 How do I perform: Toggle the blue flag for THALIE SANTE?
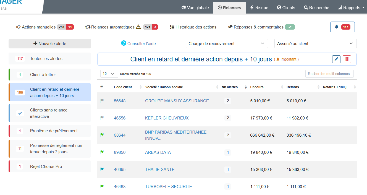coord(101,169)
